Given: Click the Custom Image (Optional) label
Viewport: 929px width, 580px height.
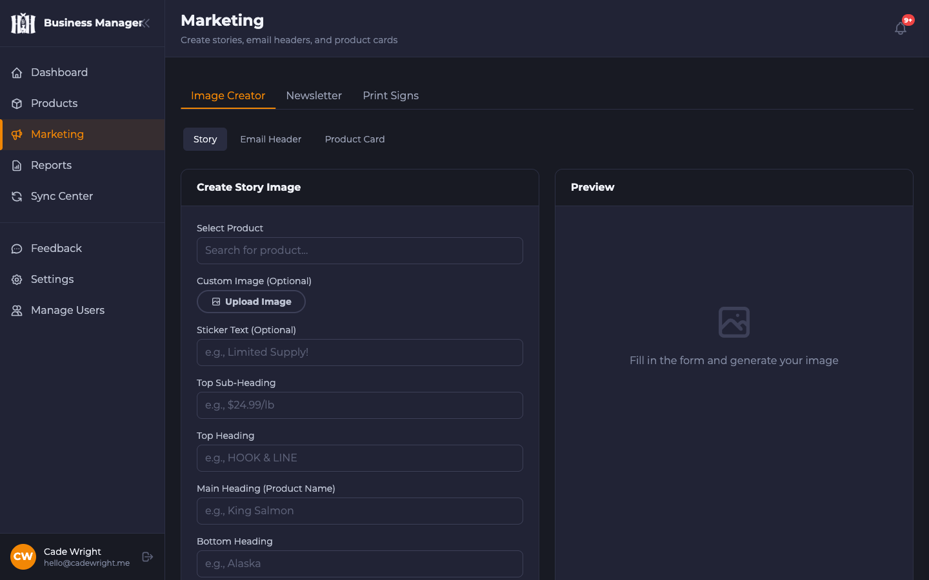Looking at the screenshot, I should point(254,281).
